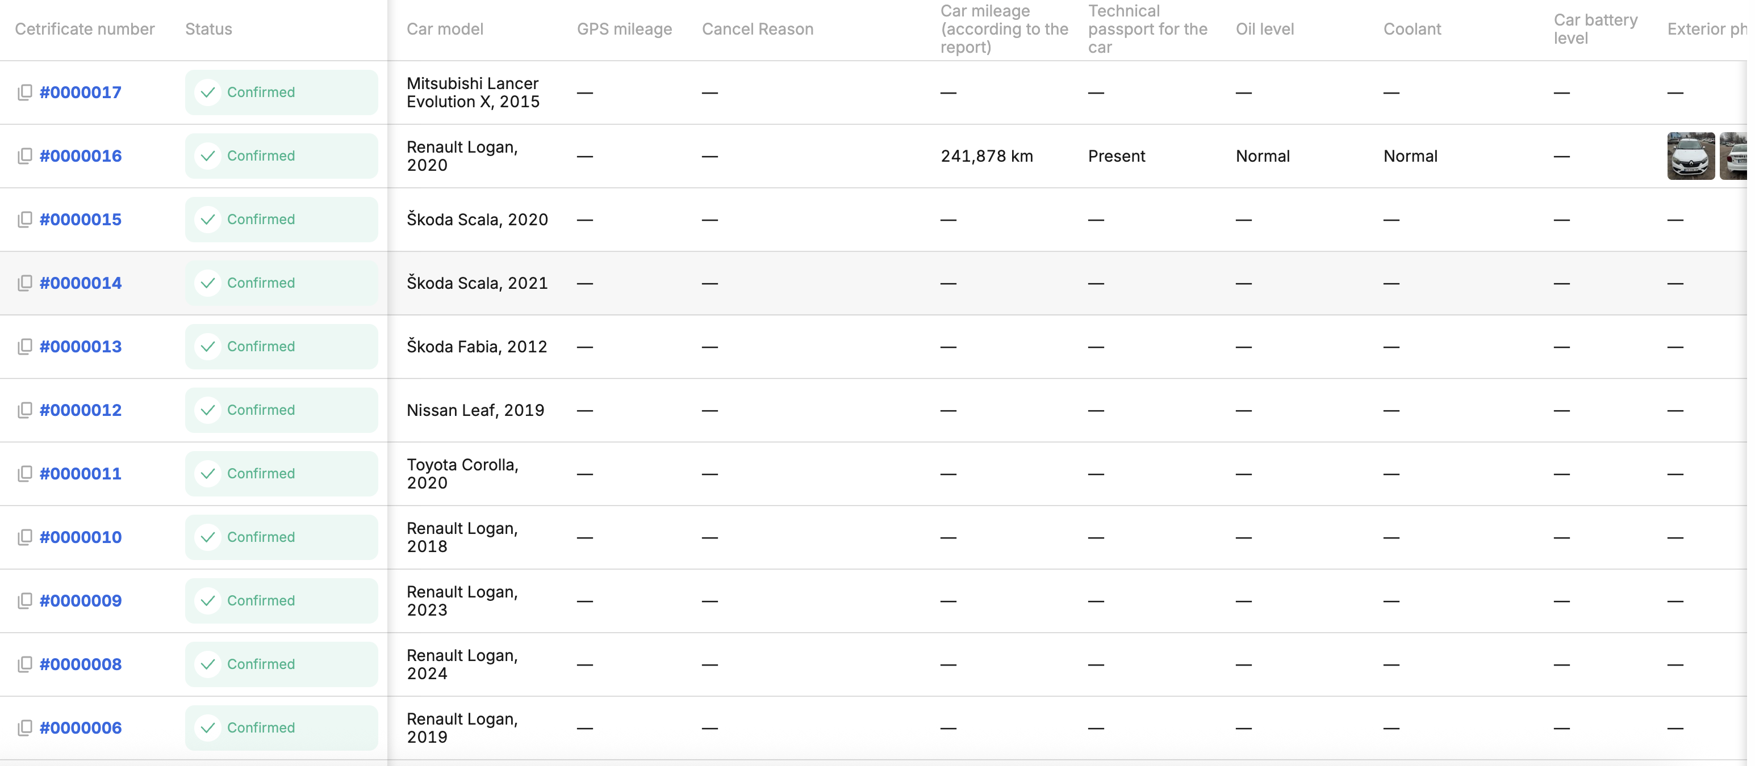Select the Renault Logan, 2018 cell

coord(462,537)
